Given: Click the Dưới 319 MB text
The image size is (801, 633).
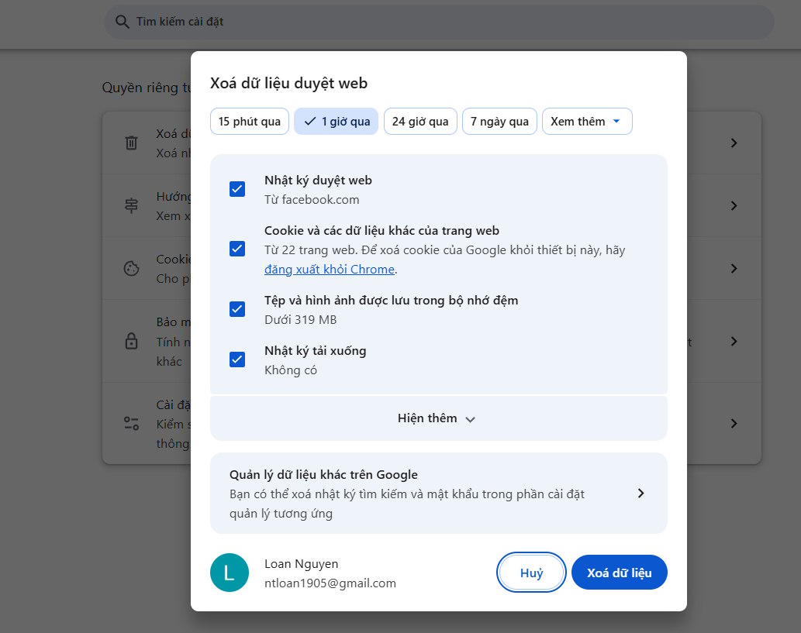Looking at the screenshot, I should (300, 319).
